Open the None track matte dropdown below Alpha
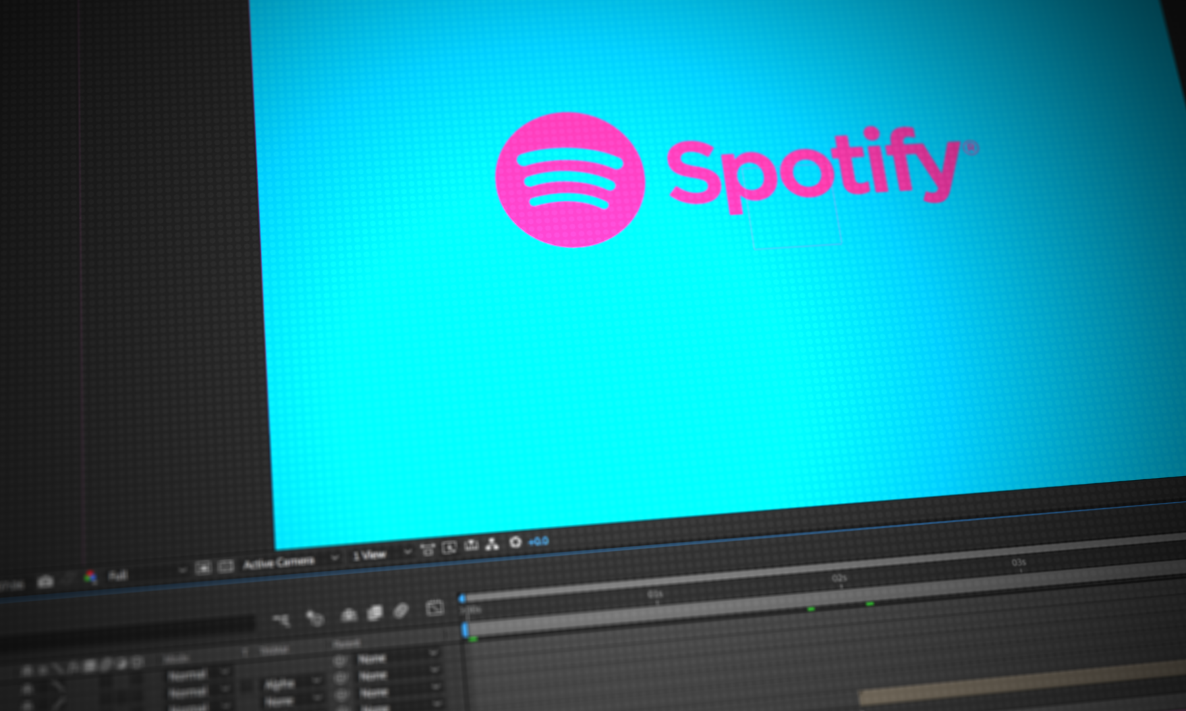 coord(293,701)
